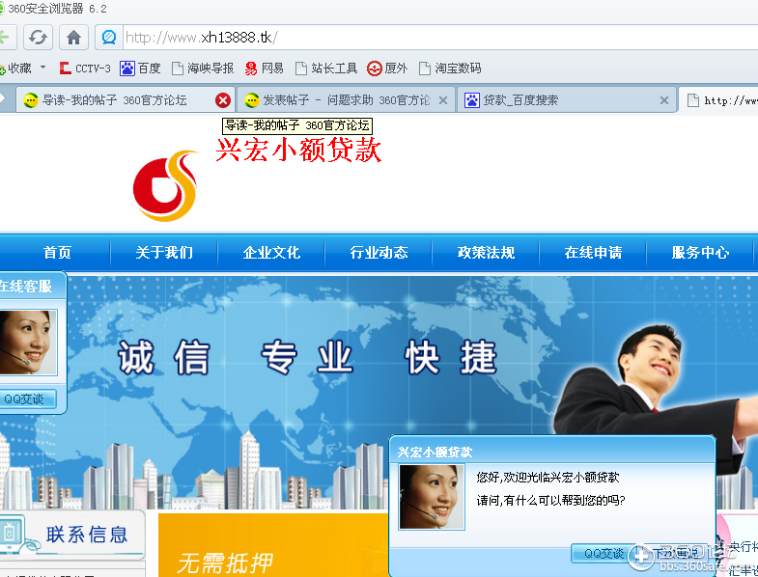Screen dimensions: 758x577
Task: Click the browser refresh icon
Action: tap(38, 38)
